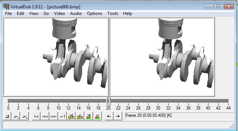Jump to the end of video

[x=62, y=116]
